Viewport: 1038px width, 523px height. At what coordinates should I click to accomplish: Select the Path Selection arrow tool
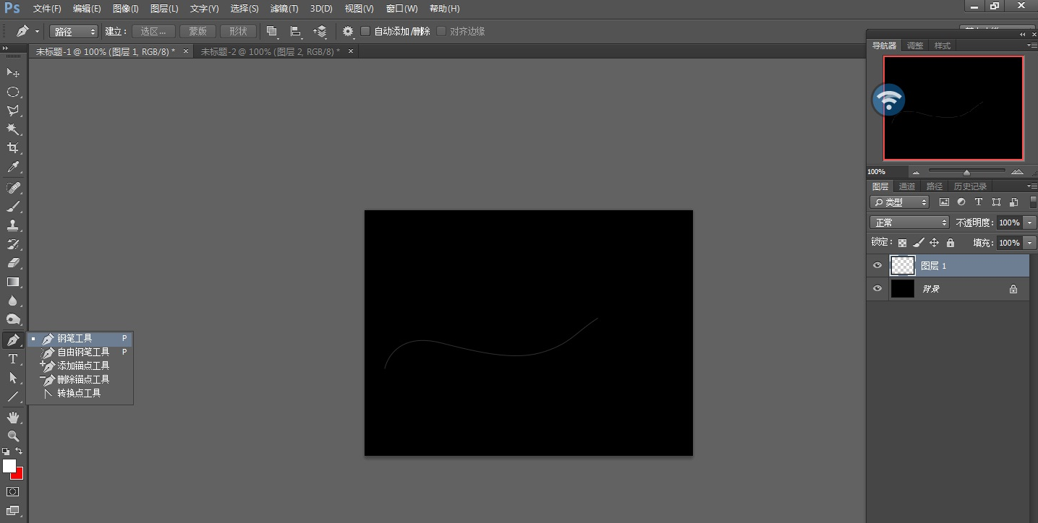point(13,378)
